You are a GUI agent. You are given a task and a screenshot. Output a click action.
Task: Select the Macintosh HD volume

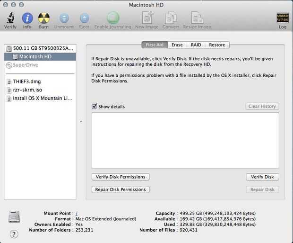click(x=40, y=56)
